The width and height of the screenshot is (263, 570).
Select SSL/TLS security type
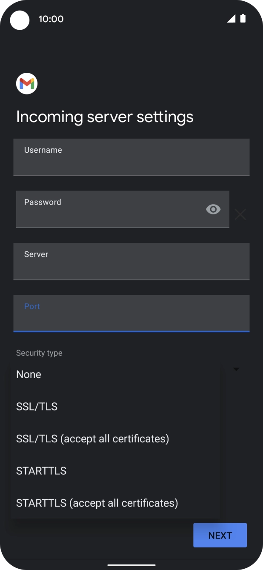pyautogui.click(x=37, y=407)
